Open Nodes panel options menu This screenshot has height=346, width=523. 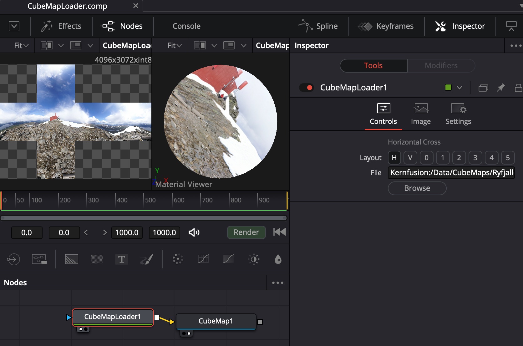(x=277, y=283)
